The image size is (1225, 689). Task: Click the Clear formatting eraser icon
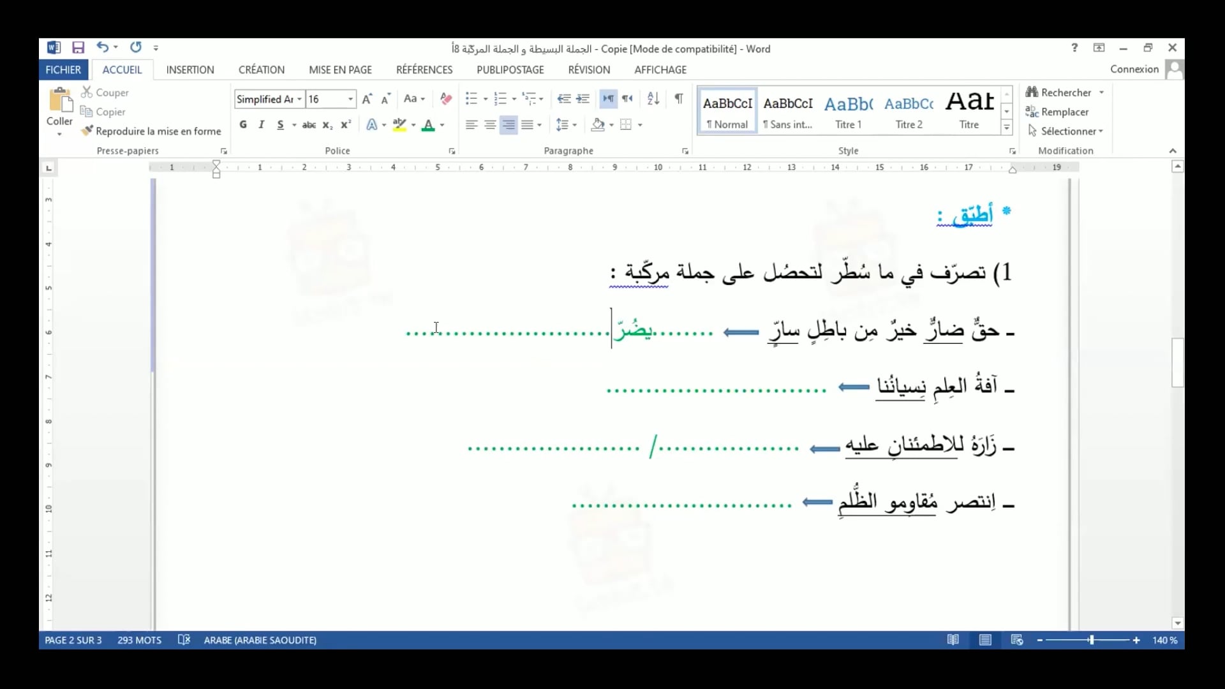[446, 99]
